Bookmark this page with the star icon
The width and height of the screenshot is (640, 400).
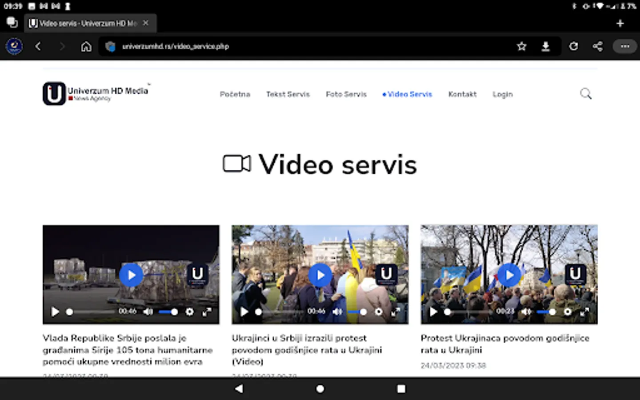click(x=522, y=46)
